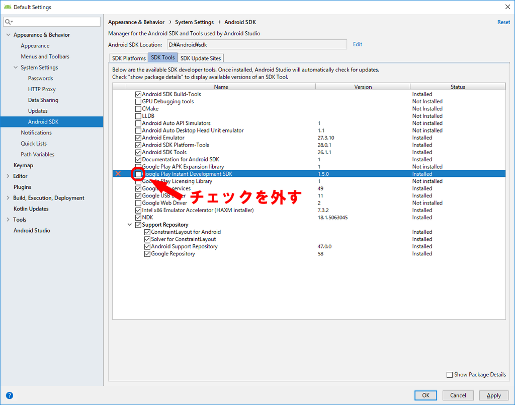Check the GPU Debugging tools checkbox
515x405 pixels.
point(138,102)
